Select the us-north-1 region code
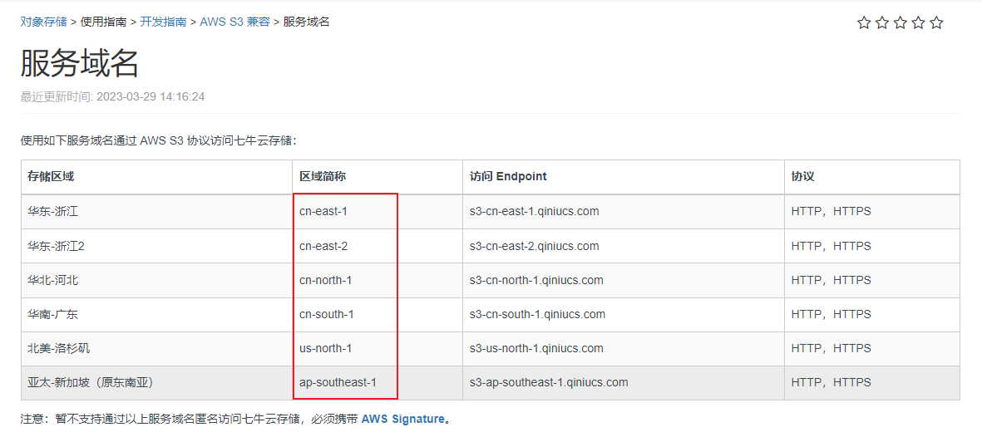Image resolution: width=982 pixels, height=437 pixels. [326, 348]
